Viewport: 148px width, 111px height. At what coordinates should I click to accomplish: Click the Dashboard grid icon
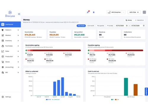[3, 24]
